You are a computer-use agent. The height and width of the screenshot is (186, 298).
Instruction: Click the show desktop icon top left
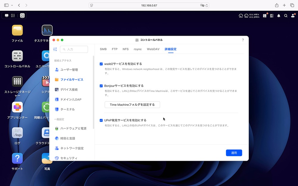tap(6, 15)
